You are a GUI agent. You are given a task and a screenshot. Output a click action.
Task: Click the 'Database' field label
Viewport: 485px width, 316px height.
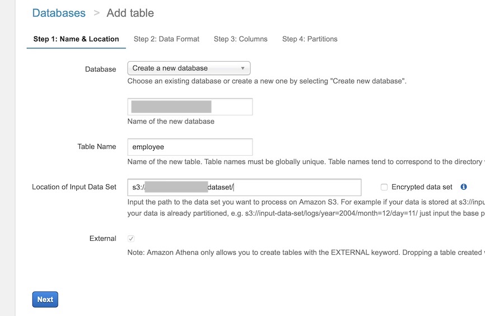[100, 69]
